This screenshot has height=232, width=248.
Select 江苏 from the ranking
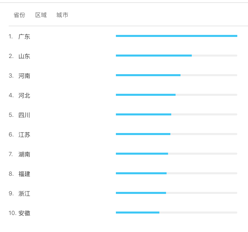coord(24,135)
